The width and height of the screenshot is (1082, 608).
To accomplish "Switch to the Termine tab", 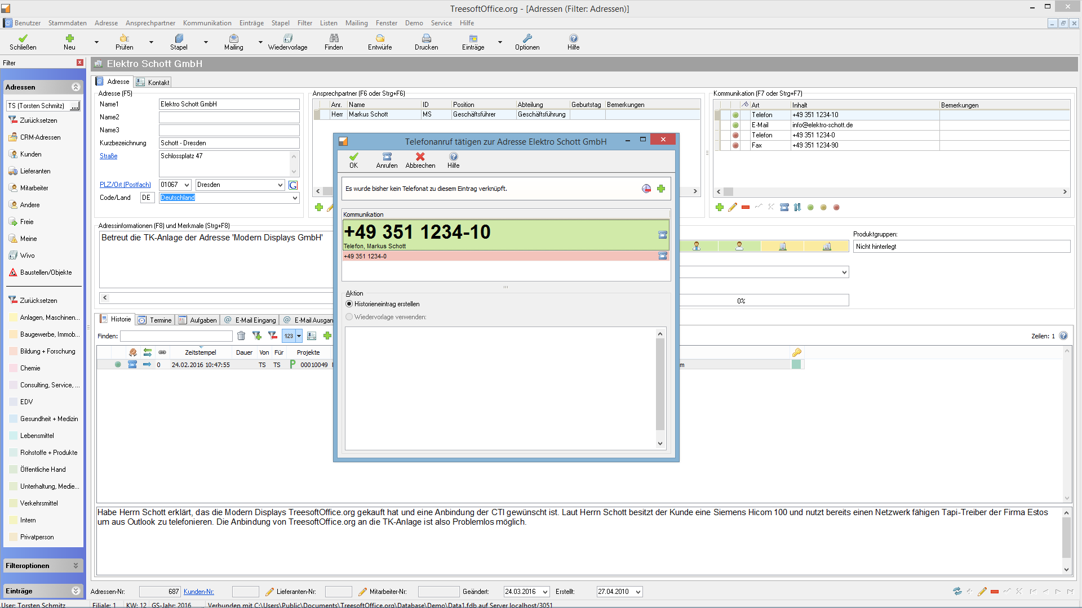I will (x=156, y=320).
